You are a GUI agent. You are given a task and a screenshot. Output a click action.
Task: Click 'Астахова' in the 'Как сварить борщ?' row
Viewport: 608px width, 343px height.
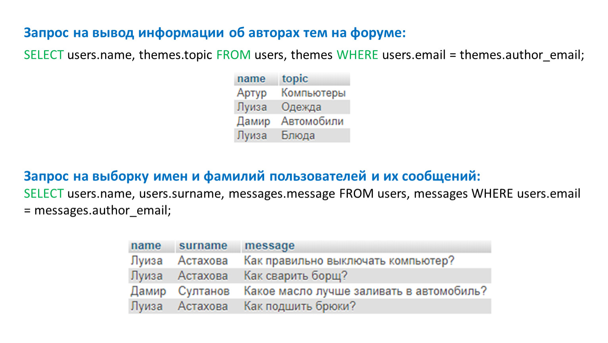203,276
